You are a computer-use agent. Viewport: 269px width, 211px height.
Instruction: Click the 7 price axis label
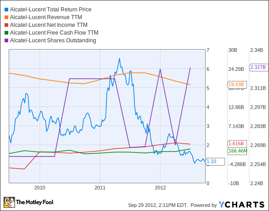tap(208, 50)
